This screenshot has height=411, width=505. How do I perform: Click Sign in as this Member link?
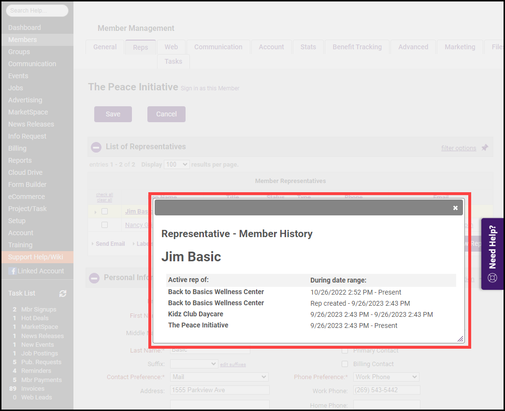coord(210,88)
